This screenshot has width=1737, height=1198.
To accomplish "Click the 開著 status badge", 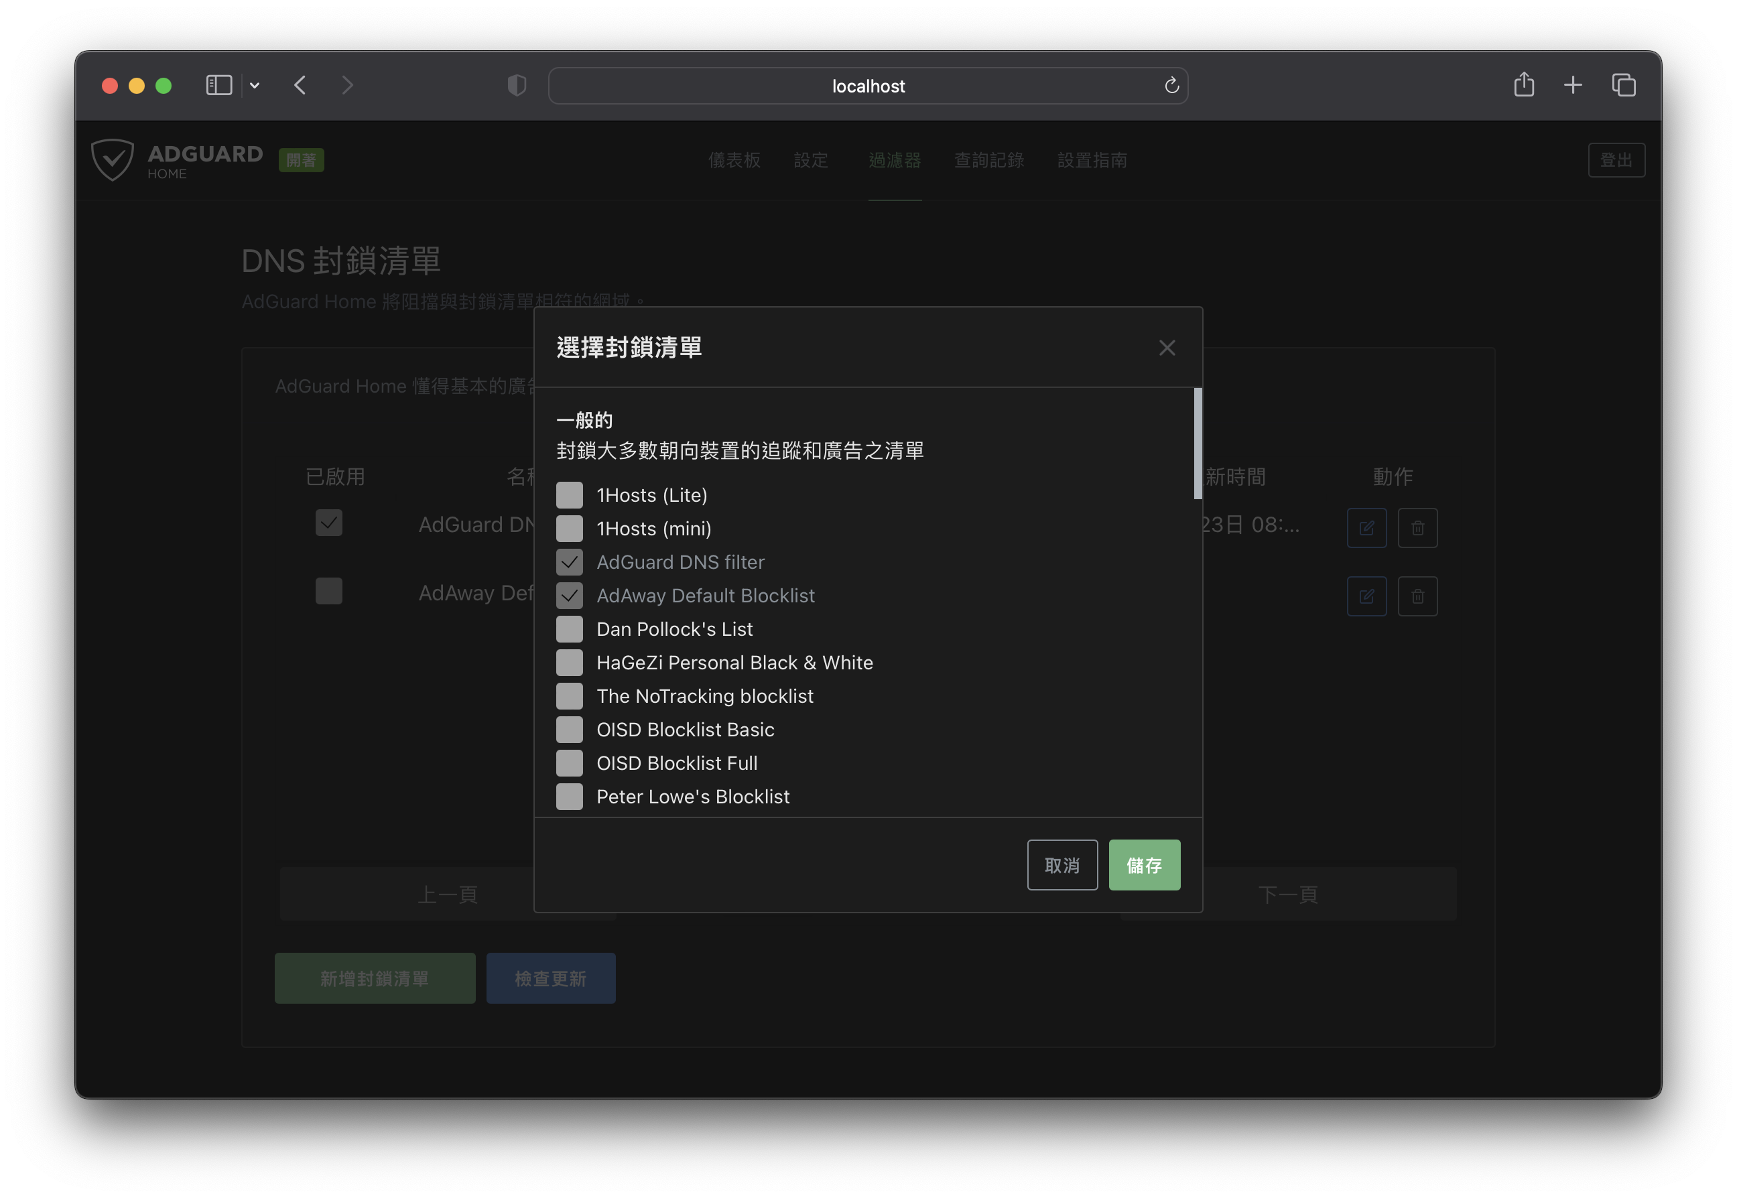I will point(301,160).
